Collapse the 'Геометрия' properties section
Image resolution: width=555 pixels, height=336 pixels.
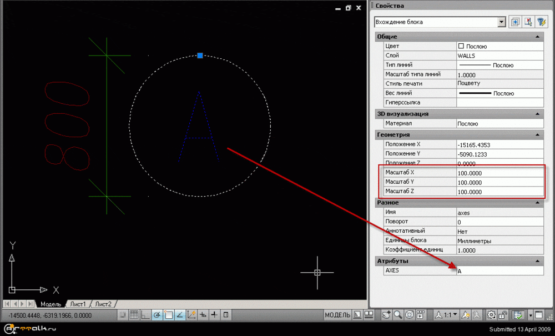537,134
